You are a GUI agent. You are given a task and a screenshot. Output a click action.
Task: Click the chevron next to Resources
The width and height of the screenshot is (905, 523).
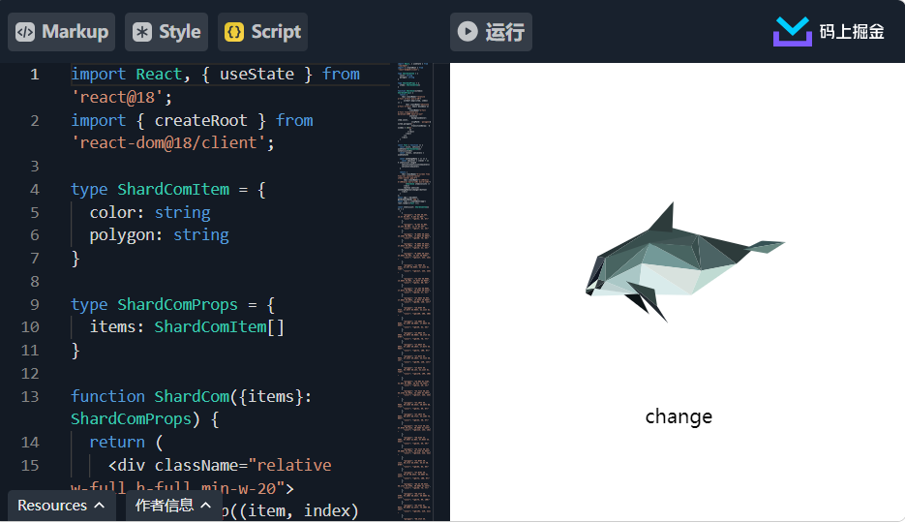point(100,506)
